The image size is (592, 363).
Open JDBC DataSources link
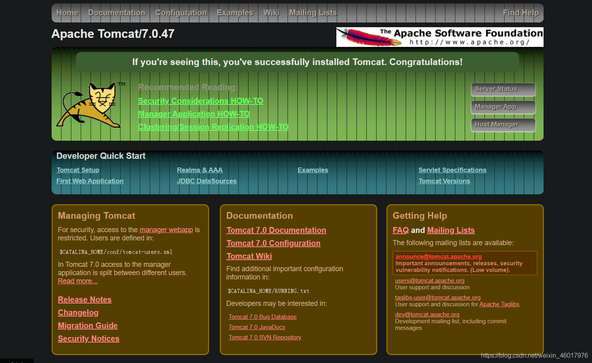(207, 181)
